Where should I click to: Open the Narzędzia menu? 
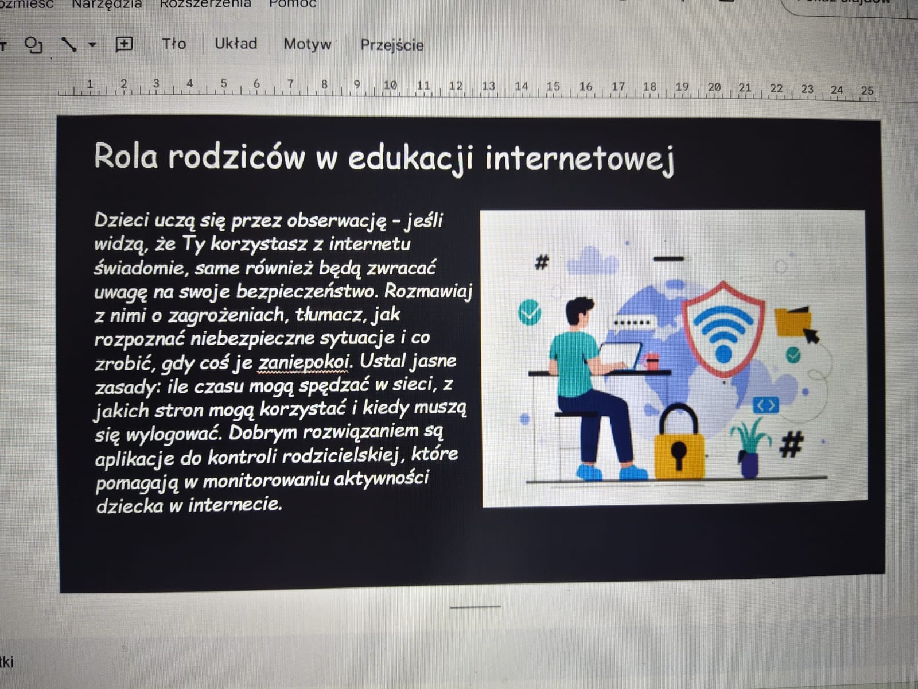(x=107, y=4)
